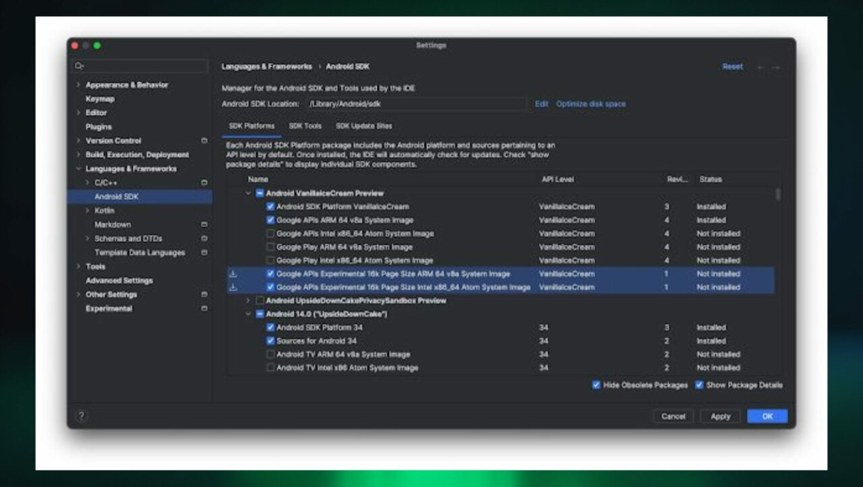
Task: Click the project-level icon next to Experimental
Action: (204, 309)
